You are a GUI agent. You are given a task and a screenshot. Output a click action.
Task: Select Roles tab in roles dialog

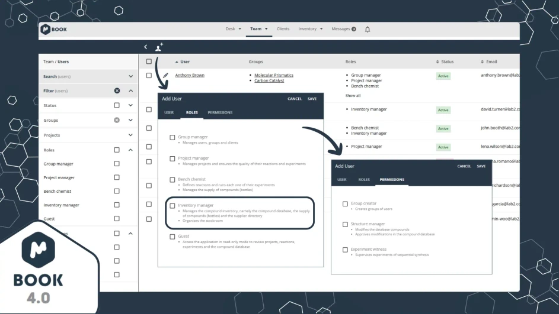[192, 112]
